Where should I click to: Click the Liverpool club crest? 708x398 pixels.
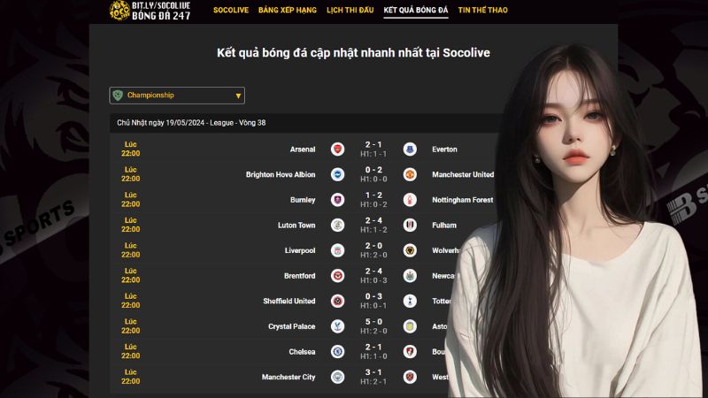(337, 250)
